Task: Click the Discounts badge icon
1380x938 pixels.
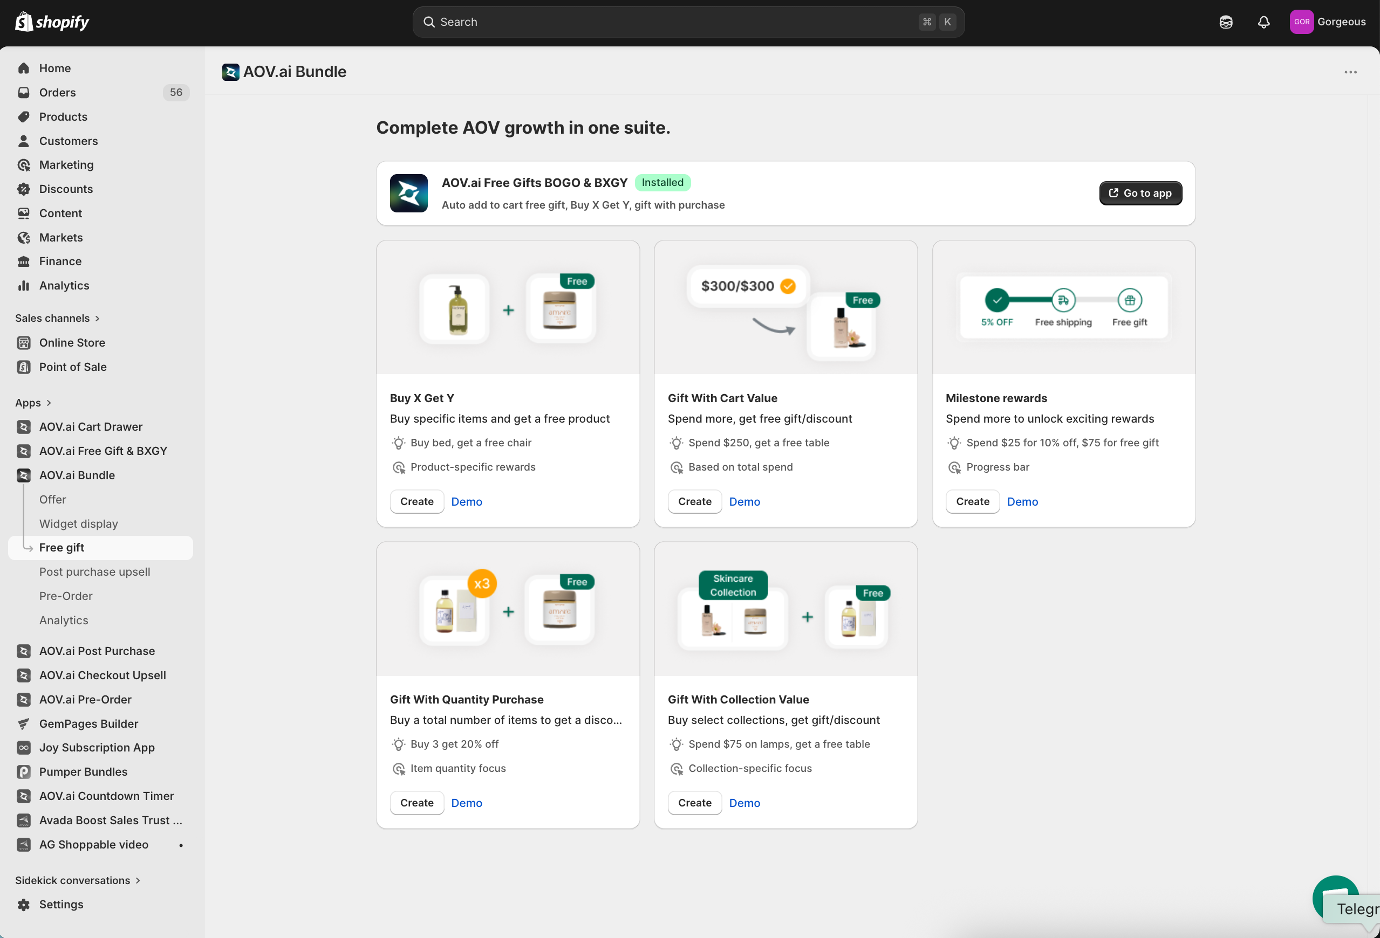Action: pyautogui.click(x=24, y=189)
